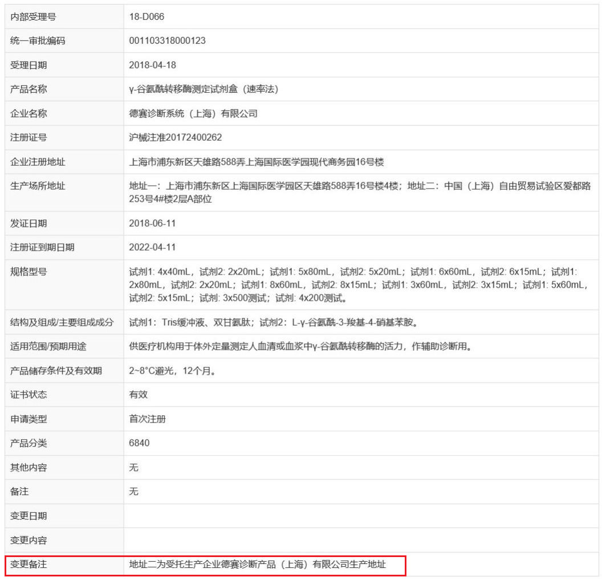The width and height of the screenshot is (602, 581).
Task: Click the product name γ-谷氨酰转移酶测定试剂盒 value
Action: pyautogui.click(x=204, y=89)
